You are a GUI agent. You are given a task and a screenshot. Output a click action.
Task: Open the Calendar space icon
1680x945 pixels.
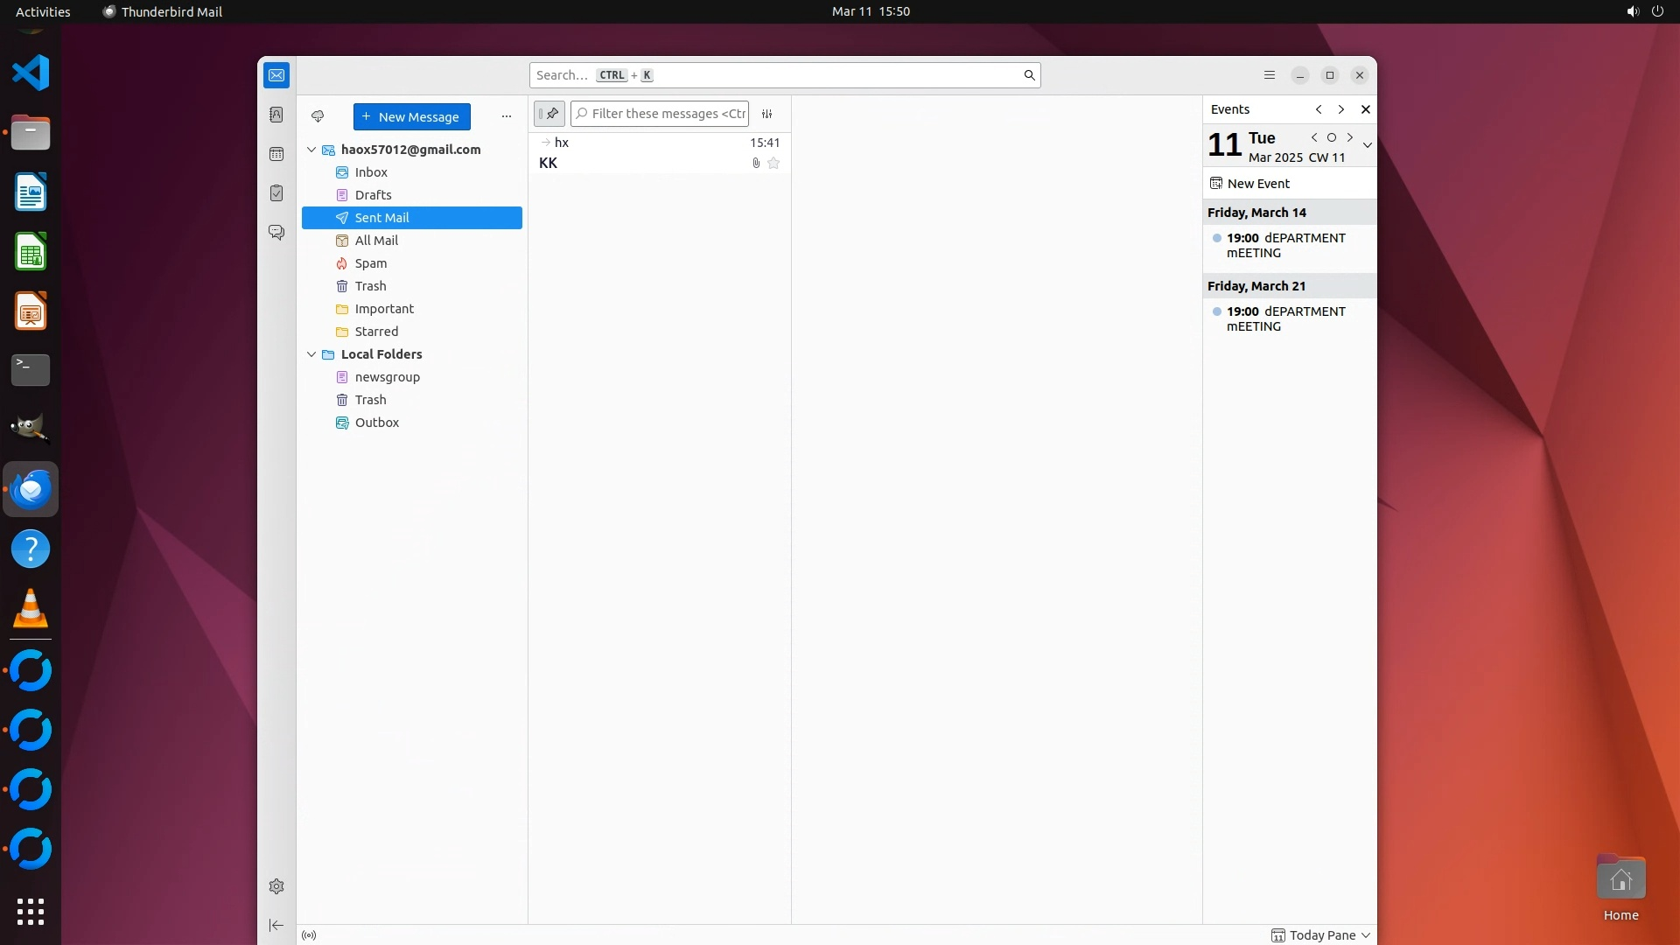[x=276, y=154]
